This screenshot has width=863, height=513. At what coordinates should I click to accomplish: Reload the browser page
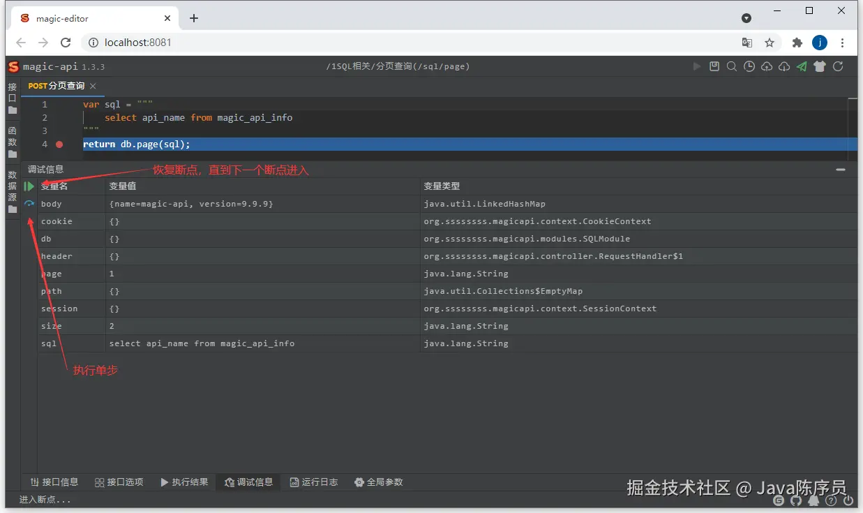[66, 43]
